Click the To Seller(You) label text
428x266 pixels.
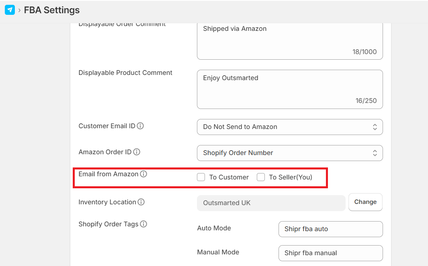(x=291, y=177)
